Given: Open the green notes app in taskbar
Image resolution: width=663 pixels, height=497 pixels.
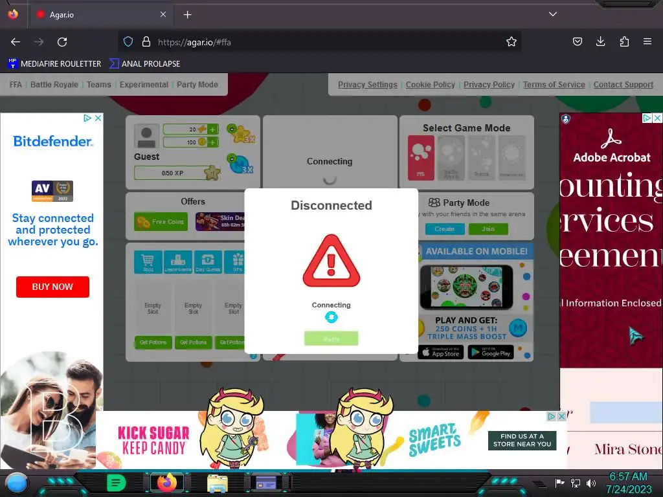Looking at the screenshot, I should pyautogui.click(x=117, y=483).
